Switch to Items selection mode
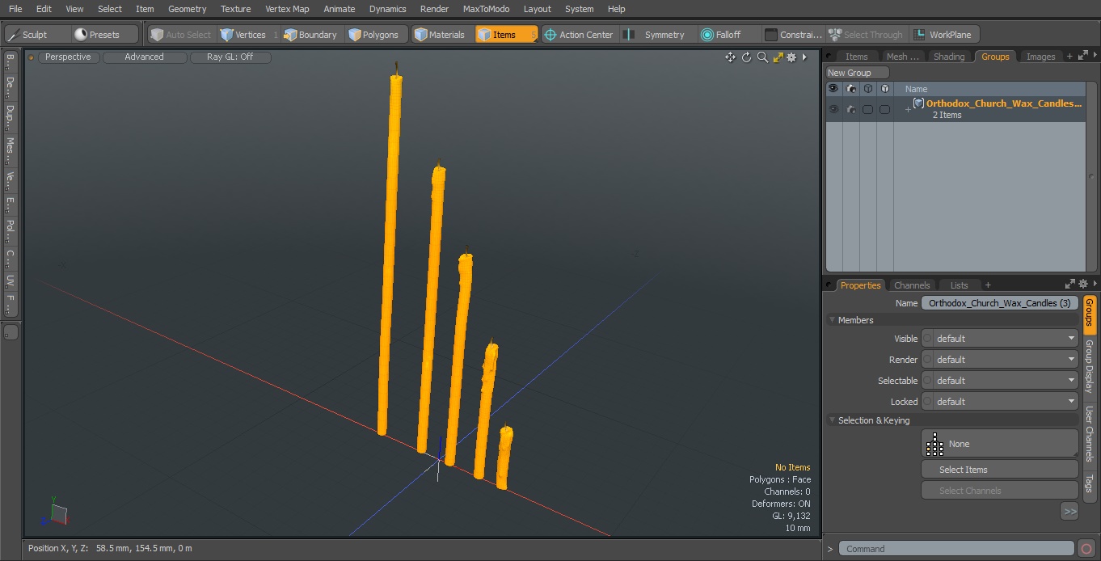 pos(506,35)
